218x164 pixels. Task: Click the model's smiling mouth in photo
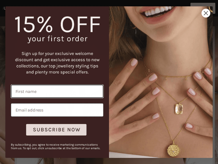[156, 13]
